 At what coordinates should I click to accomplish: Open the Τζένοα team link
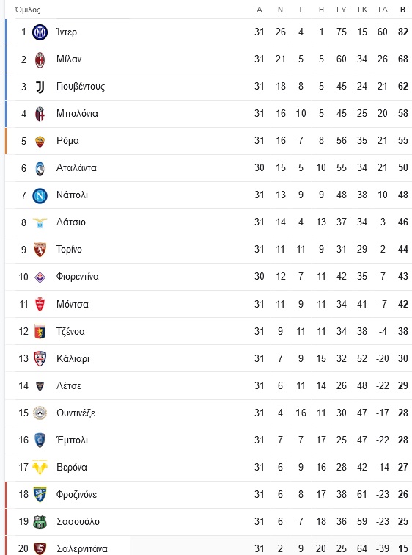(x=70, y=332)
